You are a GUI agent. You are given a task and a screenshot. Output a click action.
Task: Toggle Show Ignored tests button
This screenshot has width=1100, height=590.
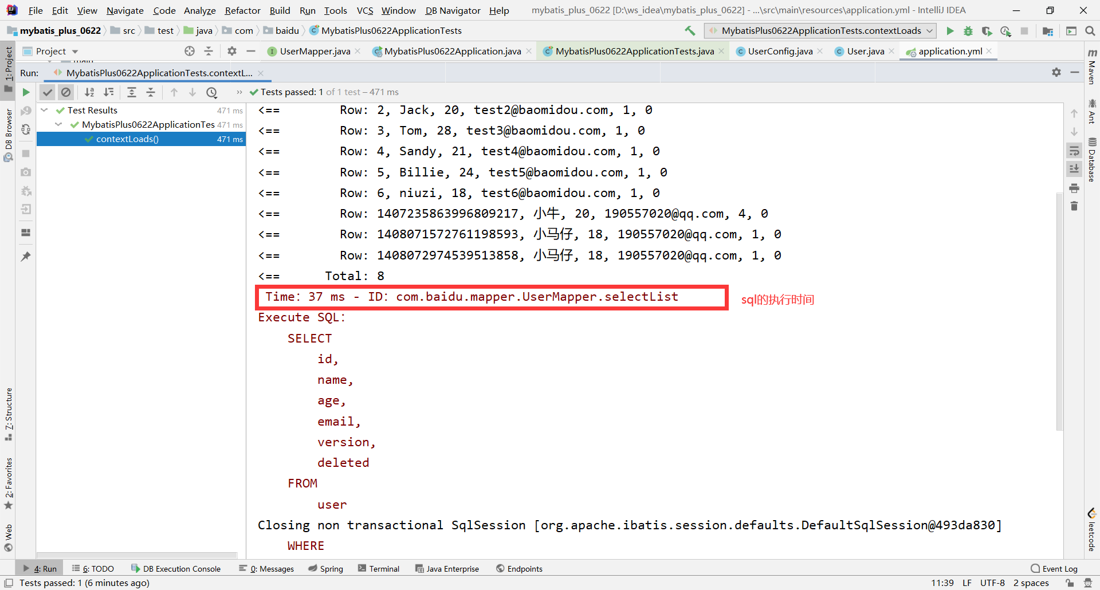tap(66, 92)
